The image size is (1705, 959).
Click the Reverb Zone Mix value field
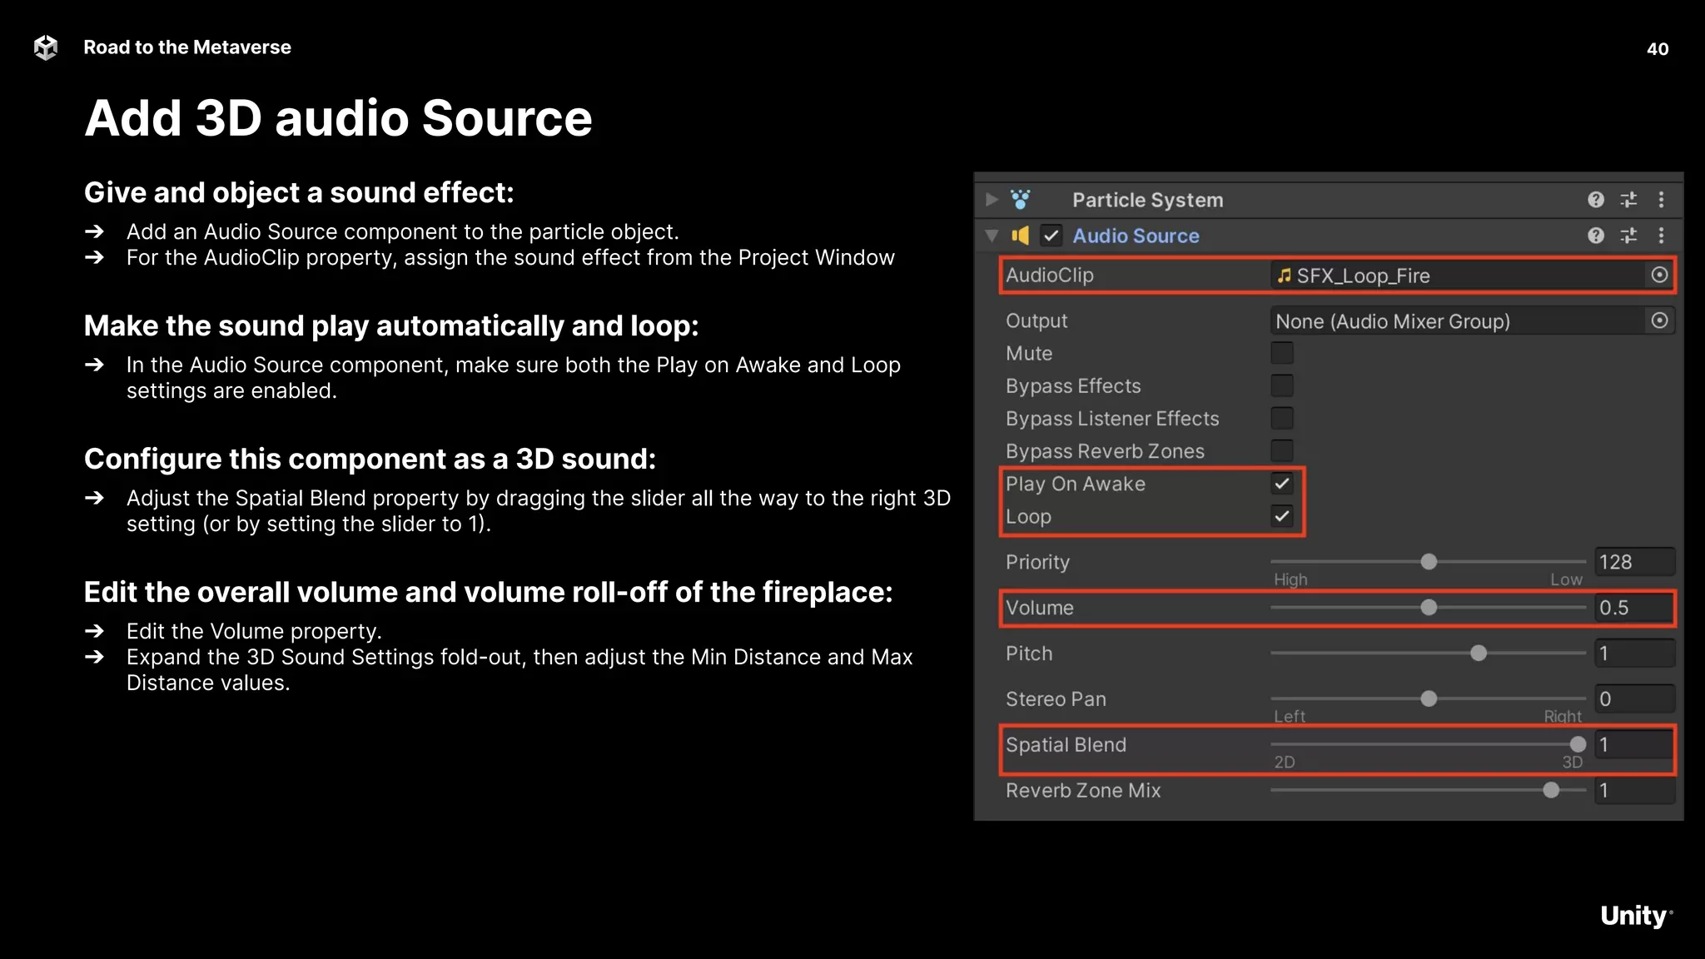1633,790
